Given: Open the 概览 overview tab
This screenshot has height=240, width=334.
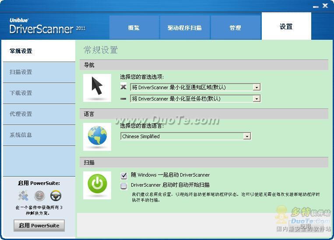Looking at the screenshot, I should tap(134, 28).
